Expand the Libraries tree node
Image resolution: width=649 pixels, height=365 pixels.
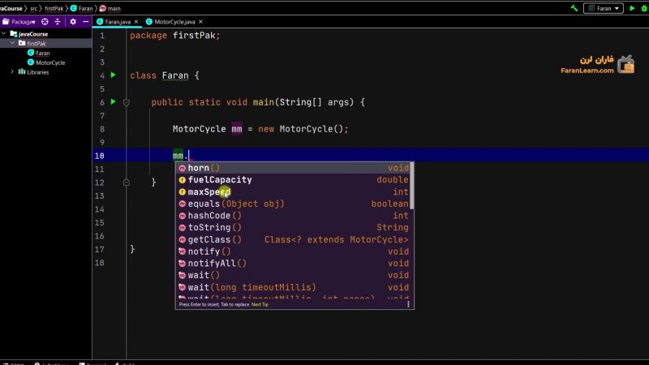12,72
